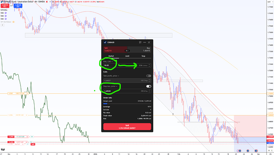The width and height of the screenshot is (274, 155).
Task: Click the A auto-scale button on price axis
Action: (269, 151)
